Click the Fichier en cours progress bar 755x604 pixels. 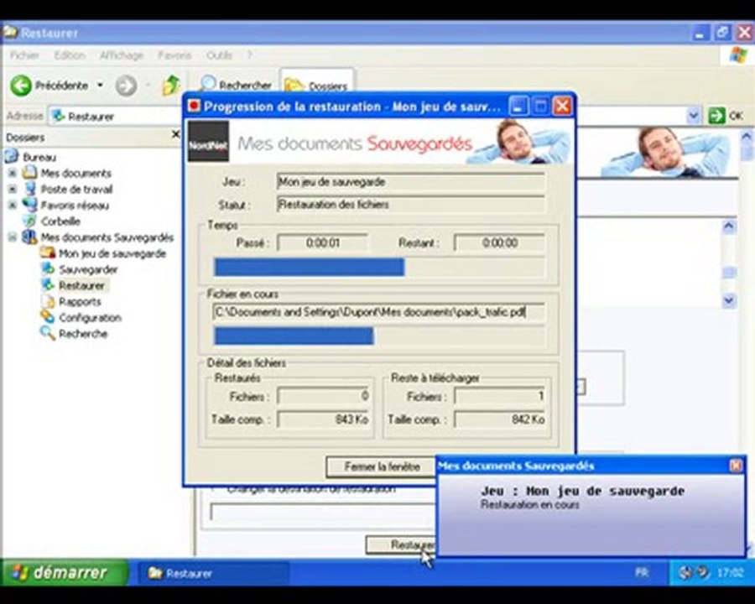click(x=379, y=336)
